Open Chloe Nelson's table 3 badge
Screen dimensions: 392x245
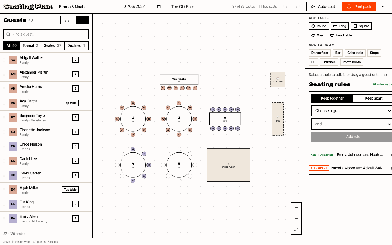coord(76,146)
